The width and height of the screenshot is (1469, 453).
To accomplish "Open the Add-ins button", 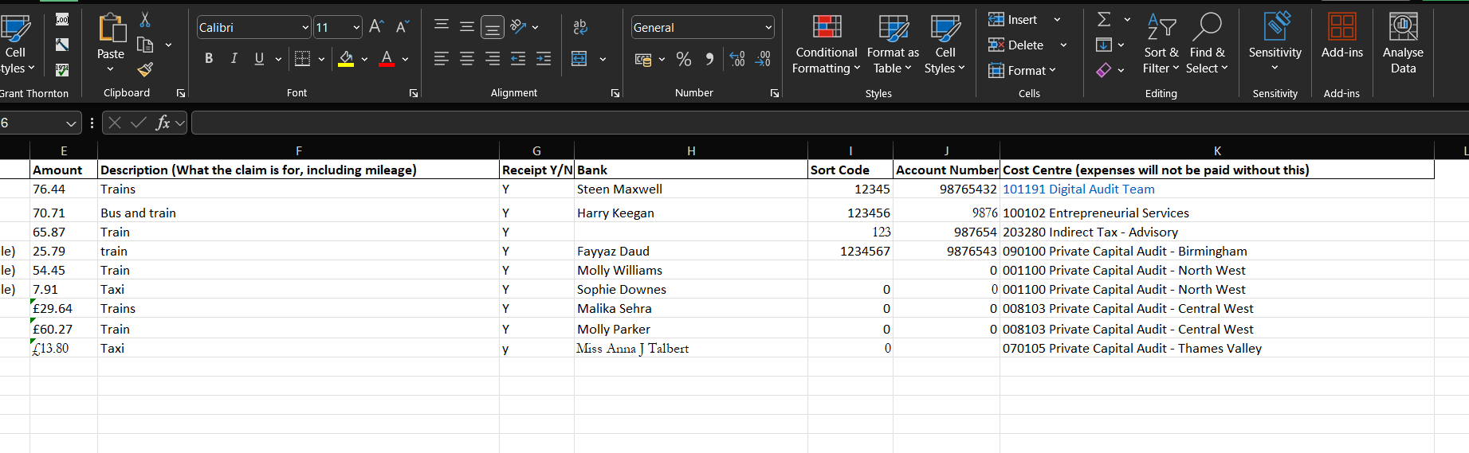I will pyautogui.click(x=1342, y=37).
